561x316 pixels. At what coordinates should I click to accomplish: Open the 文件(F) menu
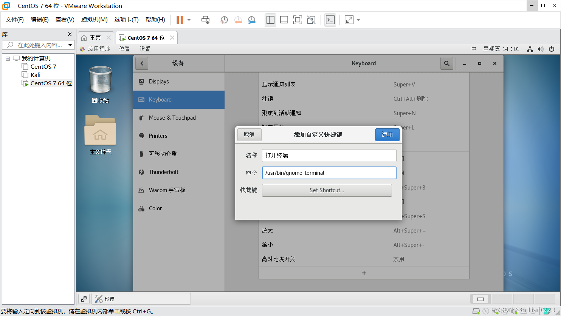(15, 20)
